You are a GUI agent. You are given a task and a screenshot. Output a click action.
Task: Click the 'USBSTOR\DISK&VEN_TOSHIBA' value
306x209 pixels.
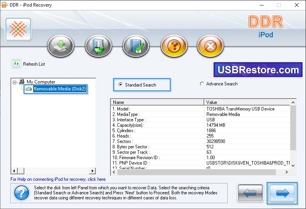pyautogui.click(x=248, y=163)
